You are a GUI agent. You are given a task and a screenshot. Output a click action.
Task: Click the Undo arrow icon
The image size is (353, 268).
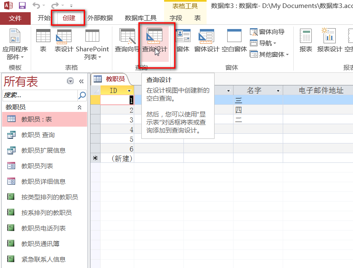(x=37, y=5)
